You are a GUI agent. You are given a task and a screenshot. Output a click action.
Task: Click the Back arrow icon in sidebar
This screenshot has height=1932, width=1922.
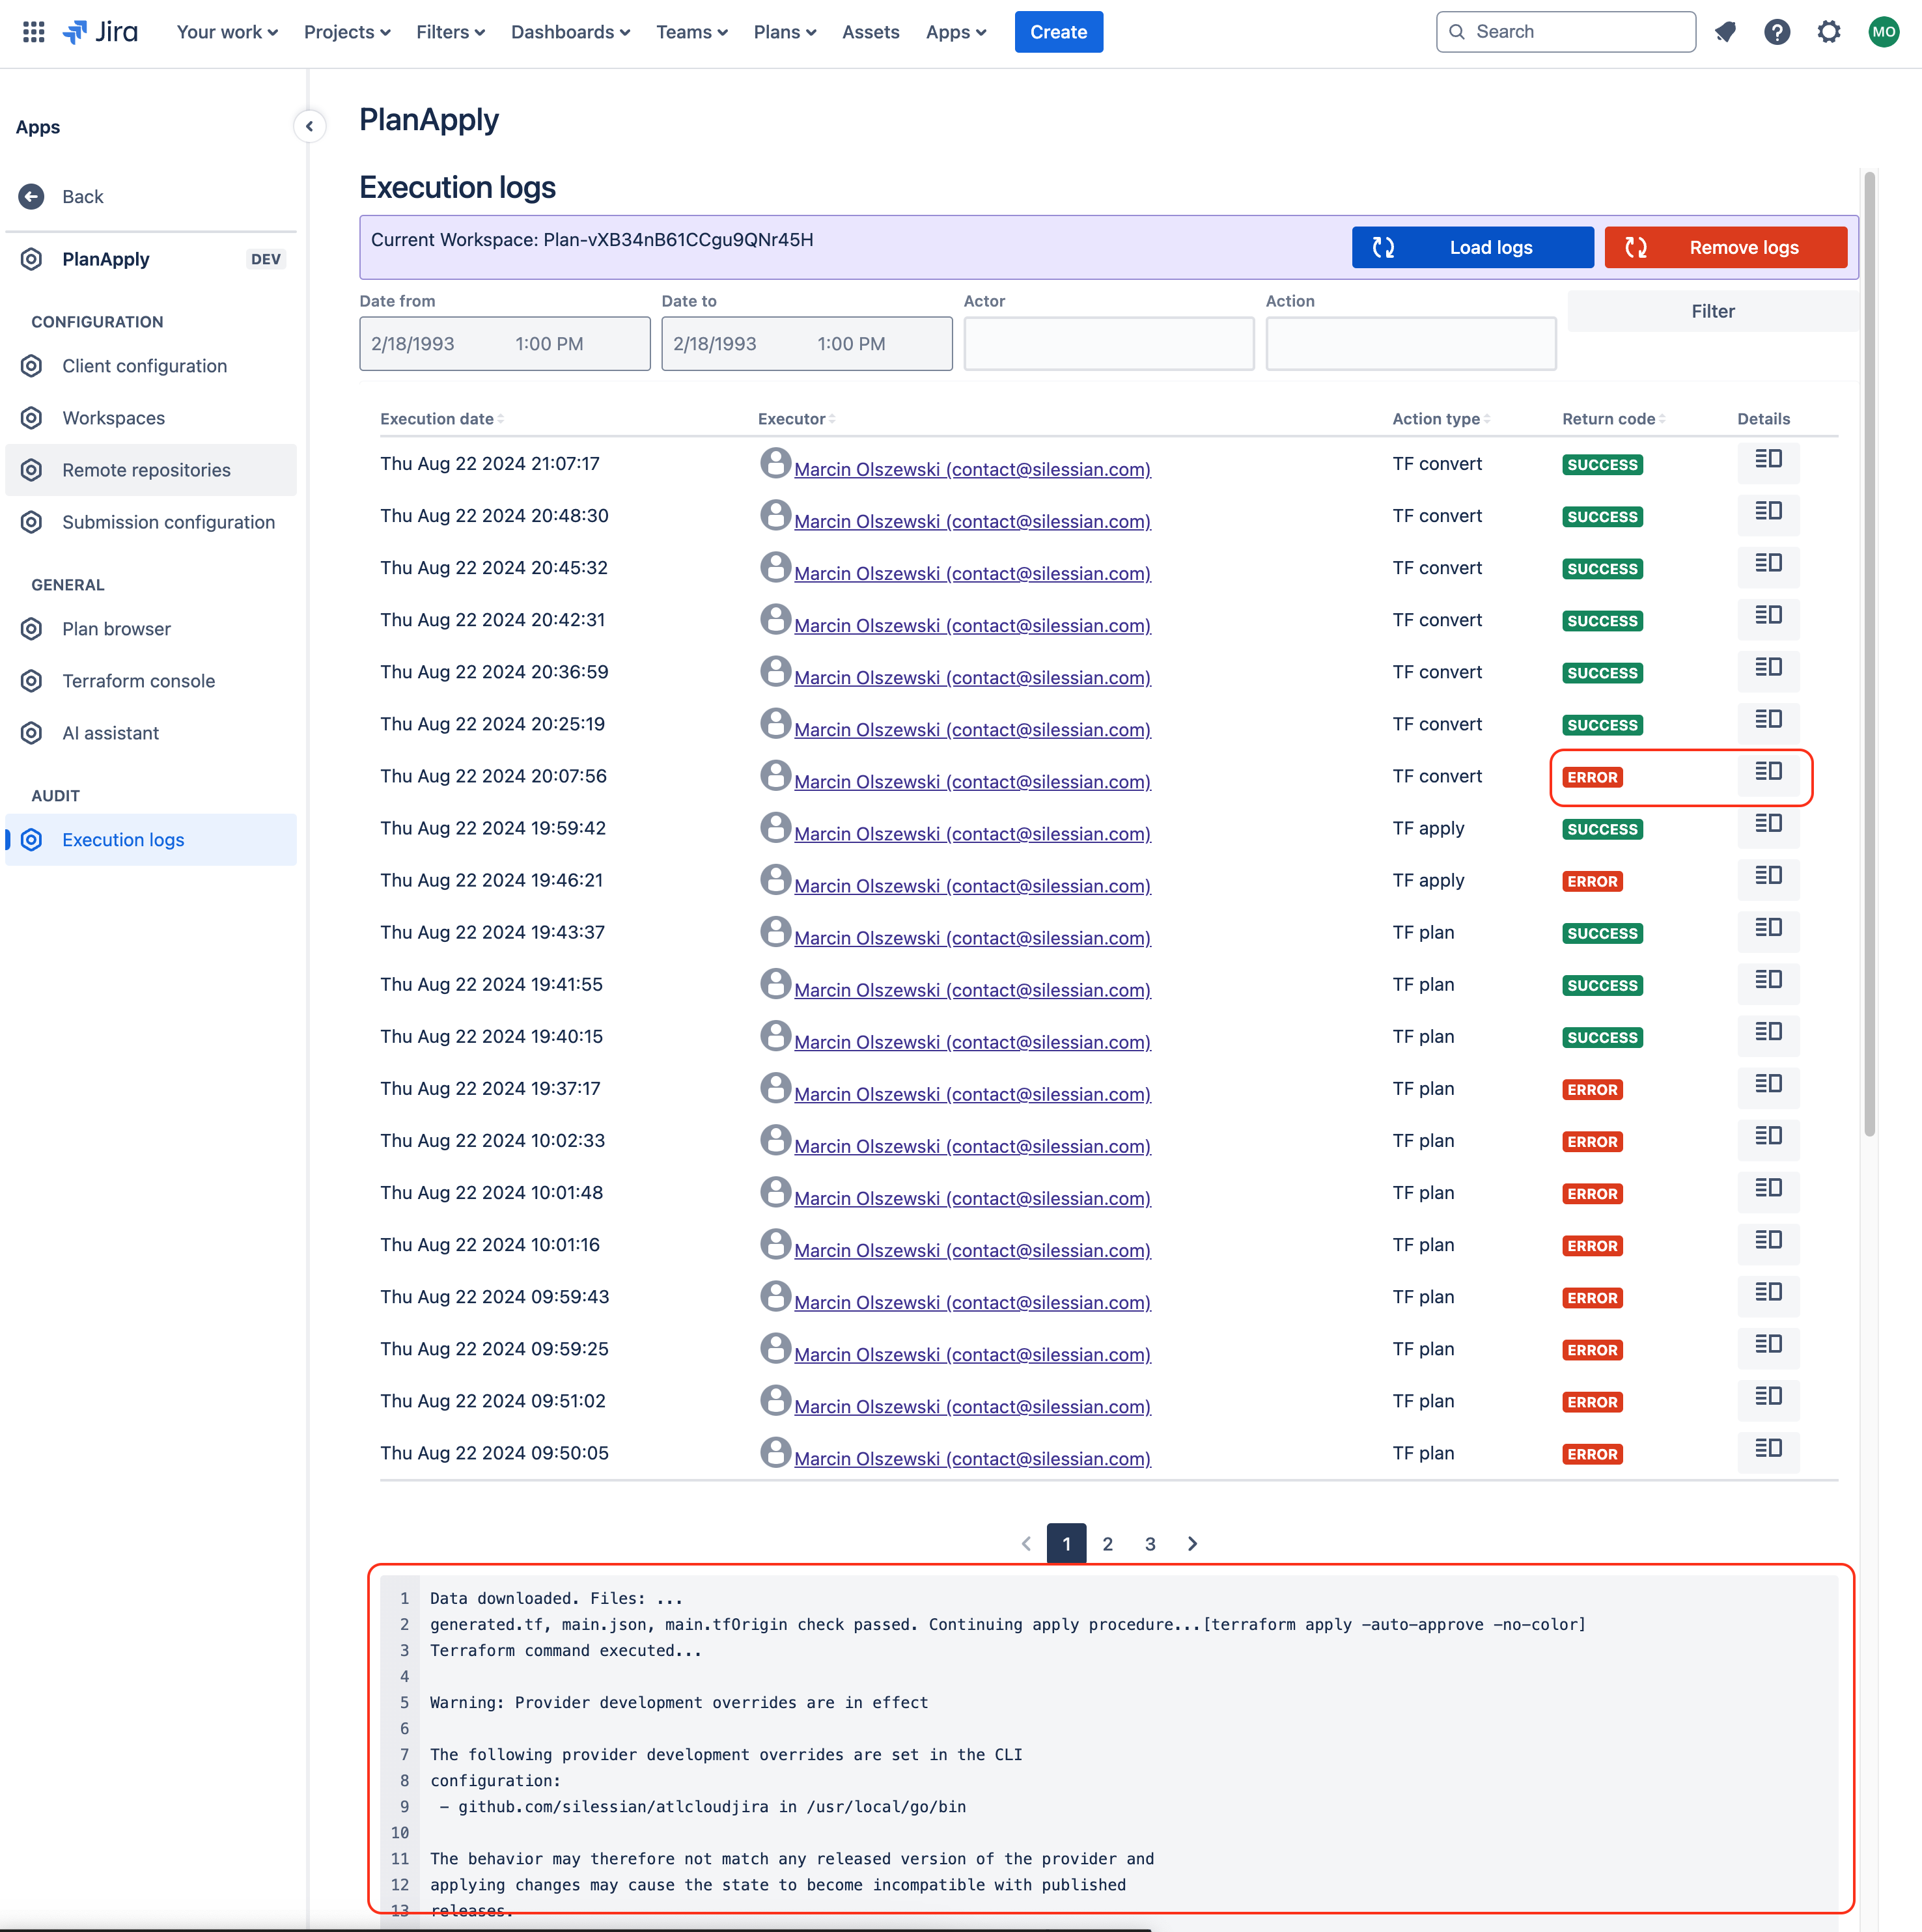32,197
